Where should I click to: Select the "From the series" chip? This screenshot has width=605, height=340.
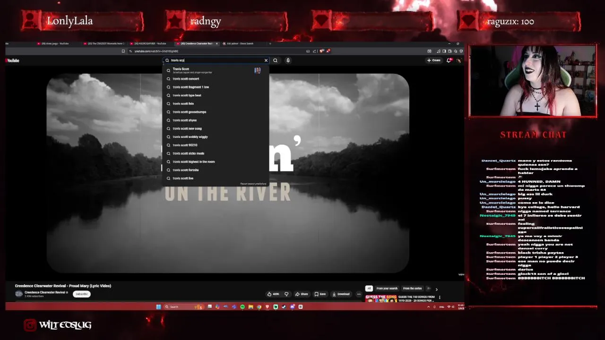click(412, 289)
